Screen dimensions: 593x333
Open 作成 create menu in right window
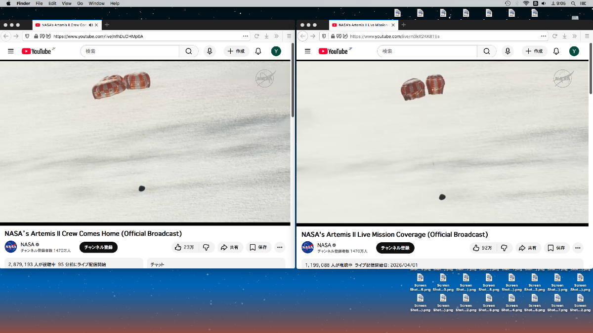pyautogui.click(x=534, y=51)
